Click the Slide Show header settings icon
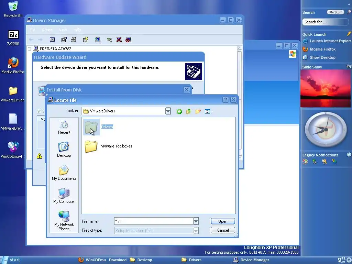Screen dimensions: 352x264 tap(349, 67)
